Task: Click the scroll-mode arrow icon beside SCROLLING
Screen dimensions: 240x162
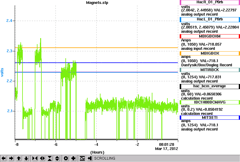Action: point(90,158)
